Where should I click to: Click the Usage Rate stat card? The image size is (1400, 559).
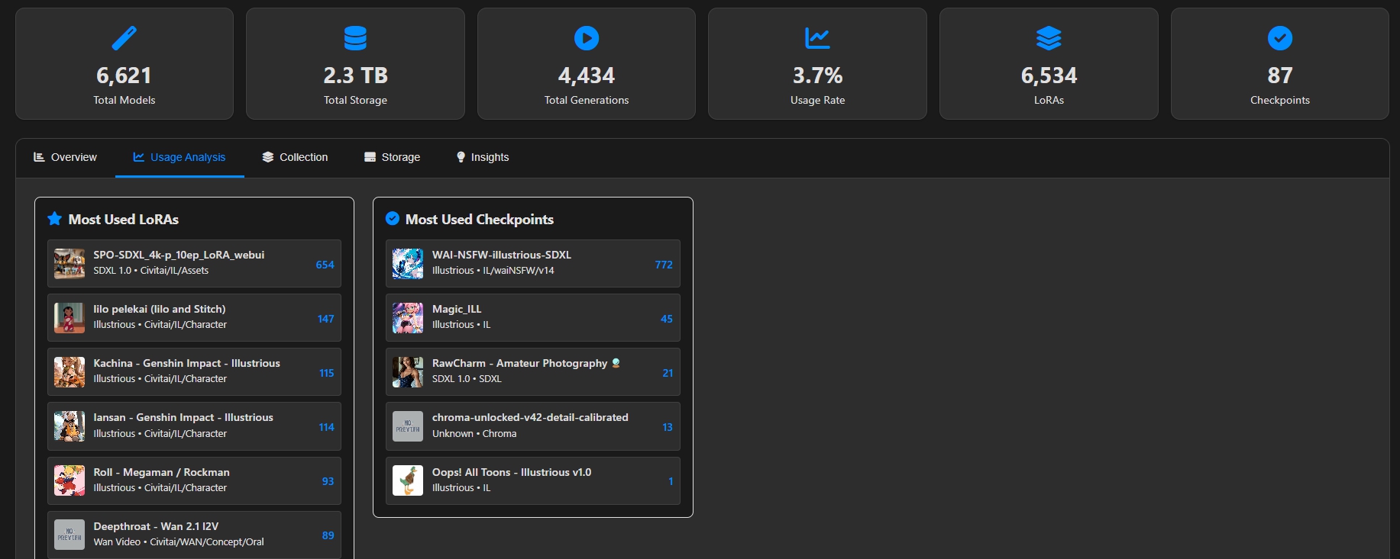point(817,64)
